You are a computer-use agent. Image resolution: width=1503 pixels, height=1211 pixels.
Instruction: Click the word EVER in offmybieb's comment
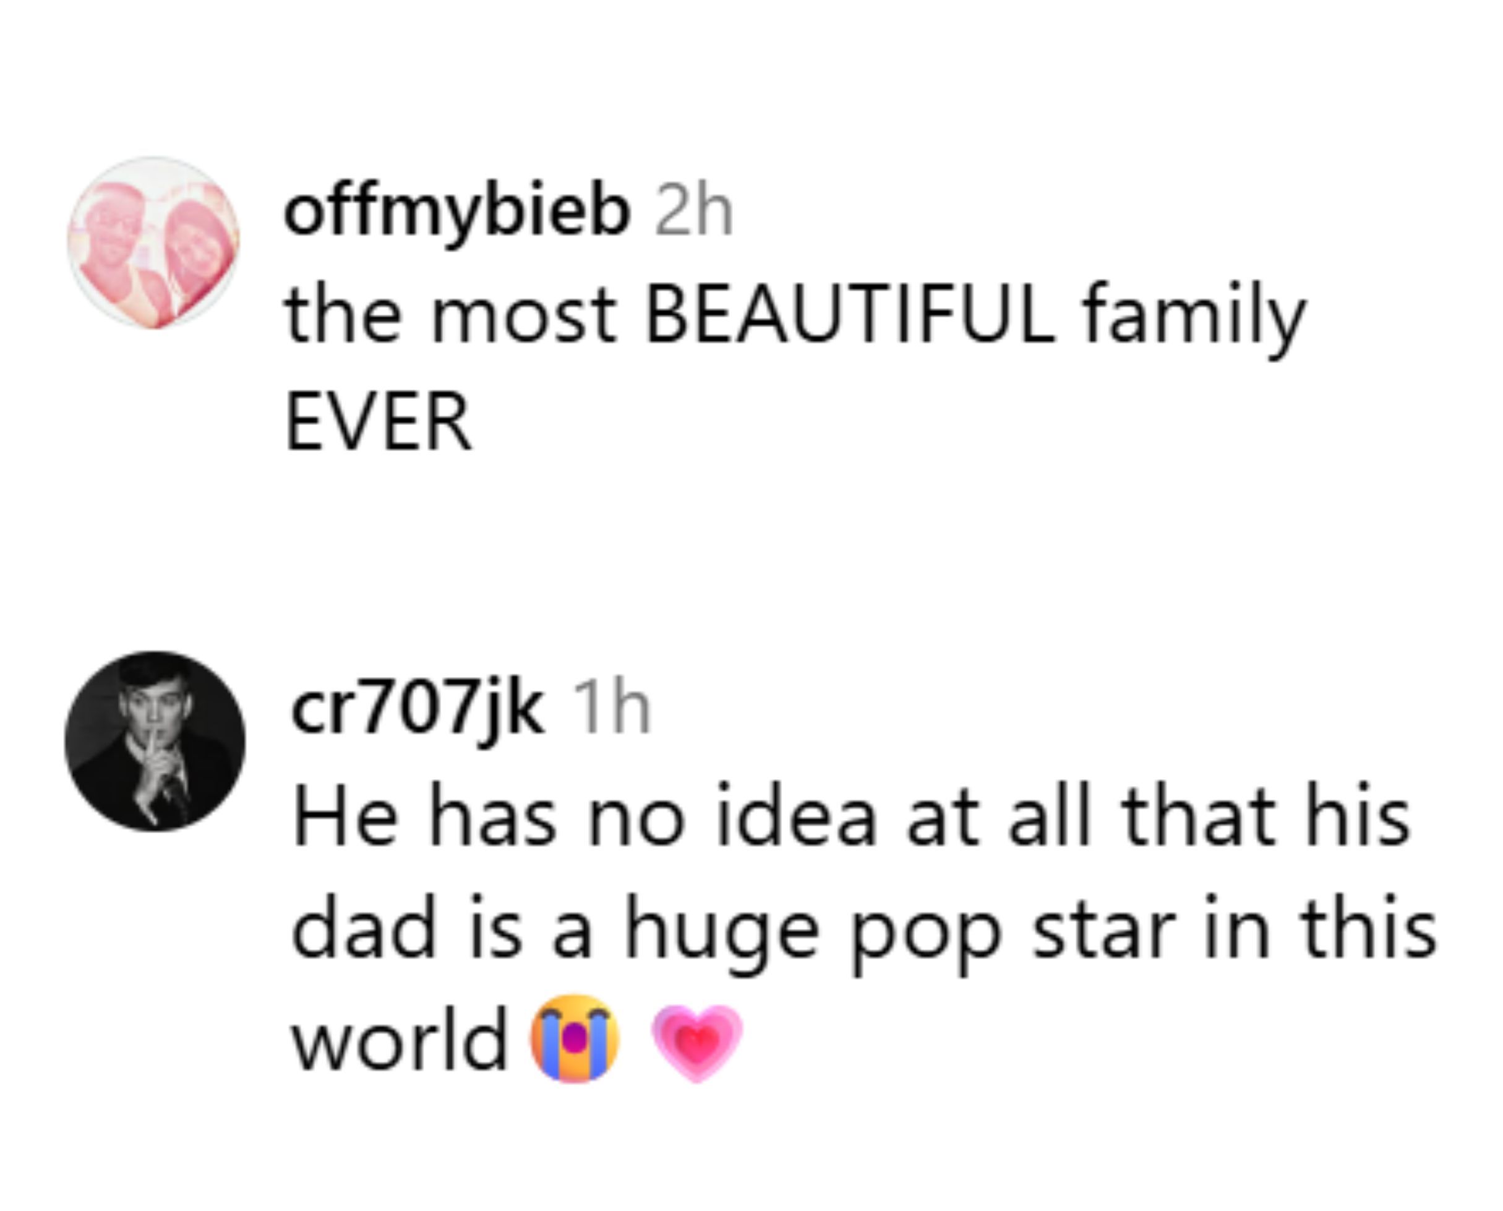379,422
